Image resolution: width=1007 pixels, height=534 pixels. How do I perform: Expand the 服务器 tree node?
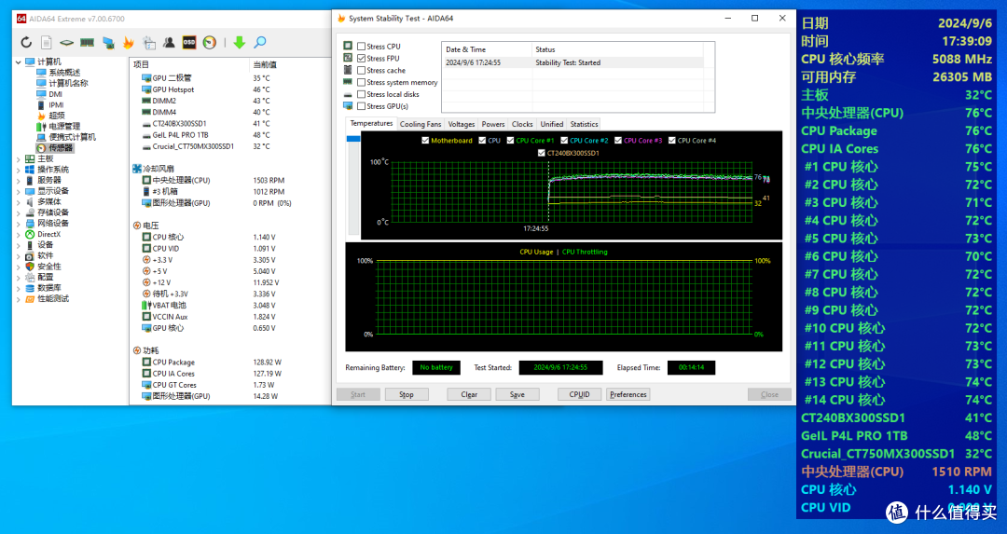[x=18, y=181]
